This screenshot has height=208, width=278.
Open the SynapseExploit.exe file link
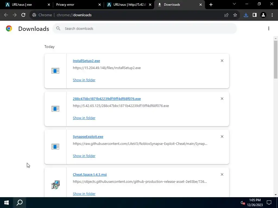(x=88, y=136)
